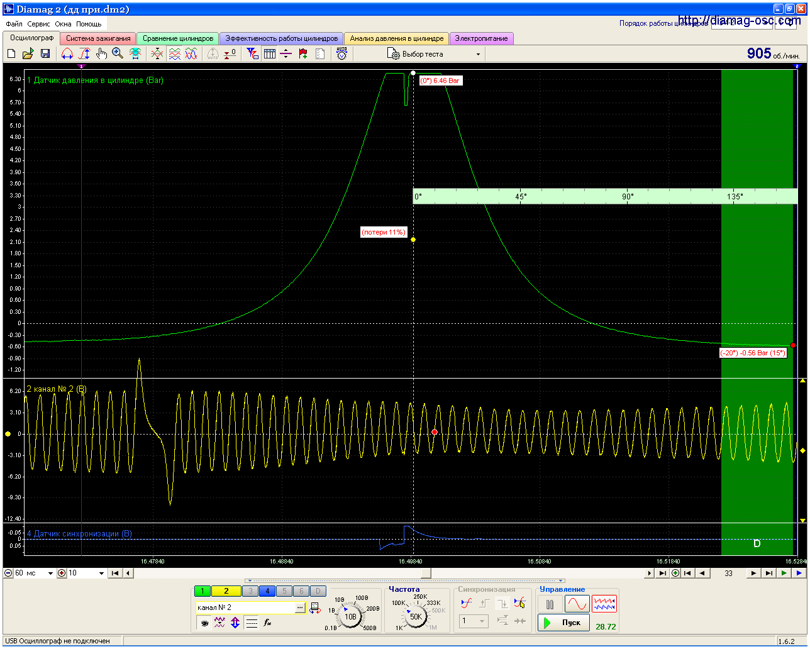Toggle channel 2 yellow button
Viewport: 810px width, 649px height.
coord(226,591)
